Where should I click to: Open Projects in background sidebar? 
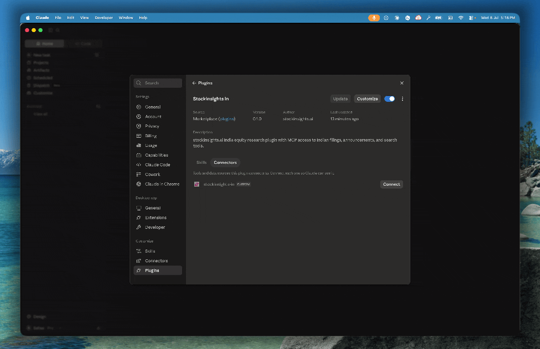[x=41, y=63]
